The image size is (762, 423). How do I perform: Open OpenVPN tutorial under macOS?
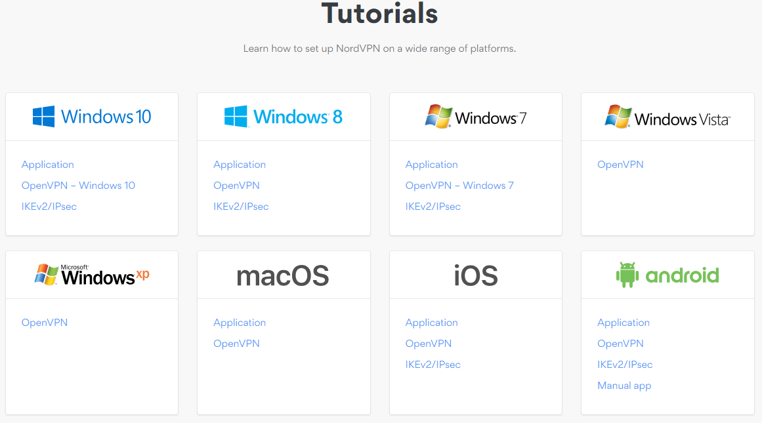237,344
